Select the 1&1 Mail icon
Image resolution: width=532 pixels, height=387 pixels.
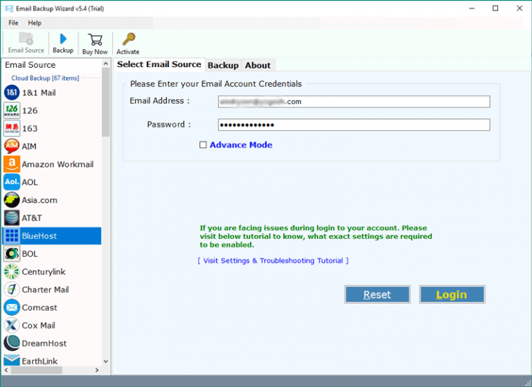pos(12,93)
